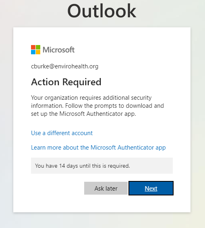Click the word 'different' in account link
This screenshot has width=205, height=228.
pos(58,133)
